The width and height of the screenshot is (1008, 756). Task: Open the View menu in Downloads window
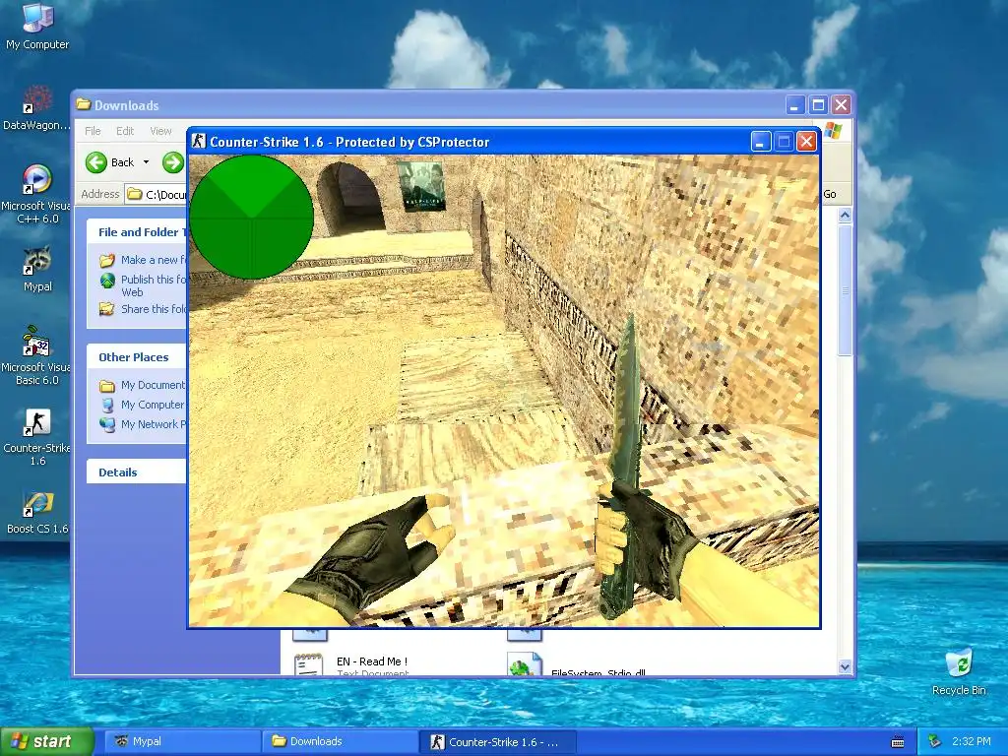[x=160, y=131]
